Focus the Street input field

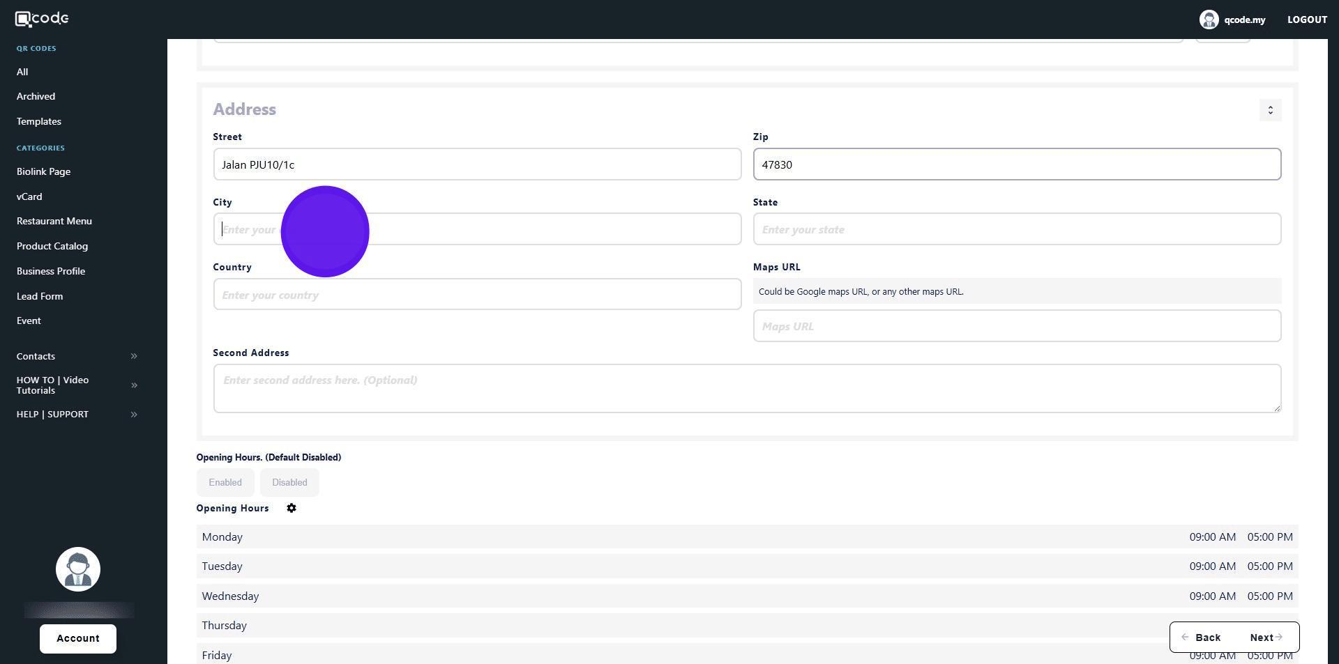[x=477, y=164]
